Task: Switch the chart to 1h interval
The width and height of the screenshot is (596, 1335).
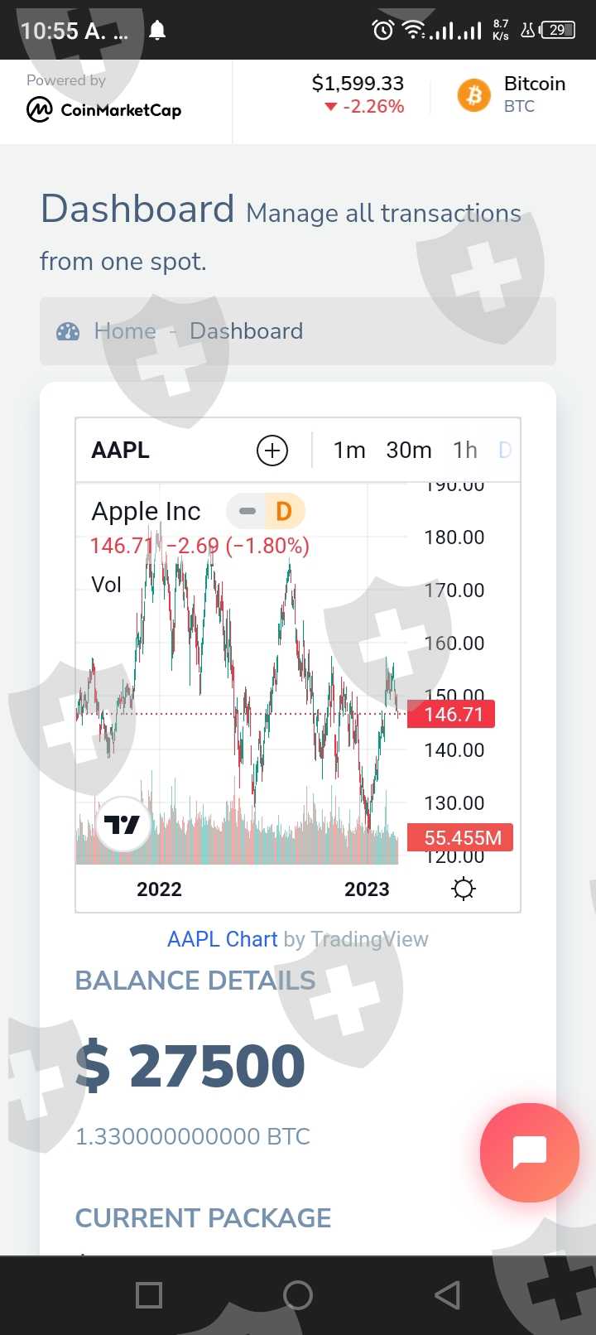Action: (465, 451)
